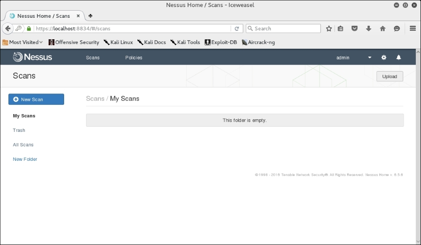Select My Scans folder in sidebar
Screen dimensions: 421x245
pyautogui.click(x=24, y=115)
